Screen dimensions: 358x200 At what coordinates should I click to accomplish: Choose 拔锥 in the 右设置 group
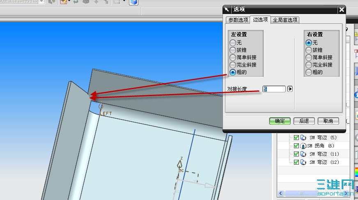coord(309,50)
